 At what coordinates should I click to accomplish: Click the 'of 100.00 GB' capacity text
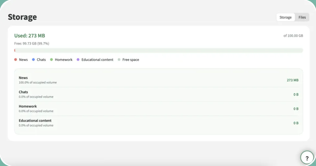[x=293, y=36]
